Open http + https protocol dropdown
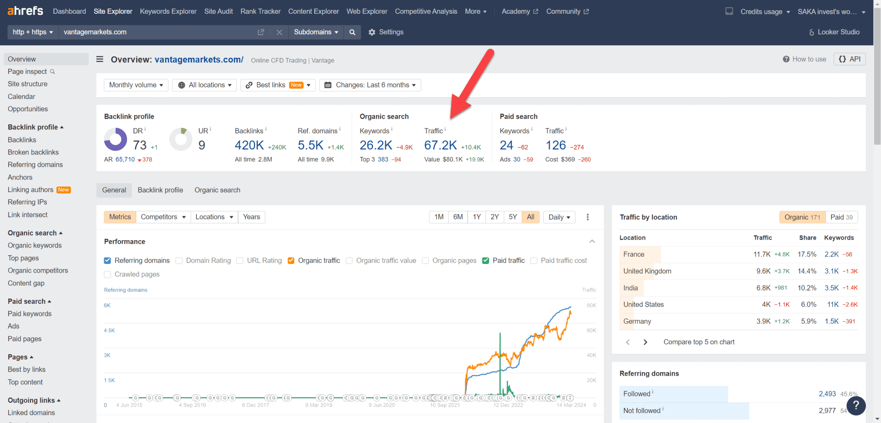Screen dimensions: 881x423 coord(33,32)
